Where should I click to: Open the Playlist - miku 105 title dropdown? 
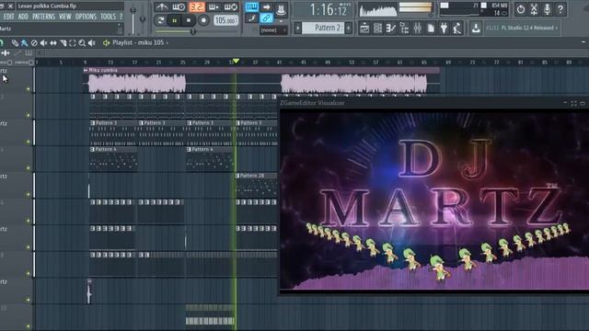pos(141,43)
